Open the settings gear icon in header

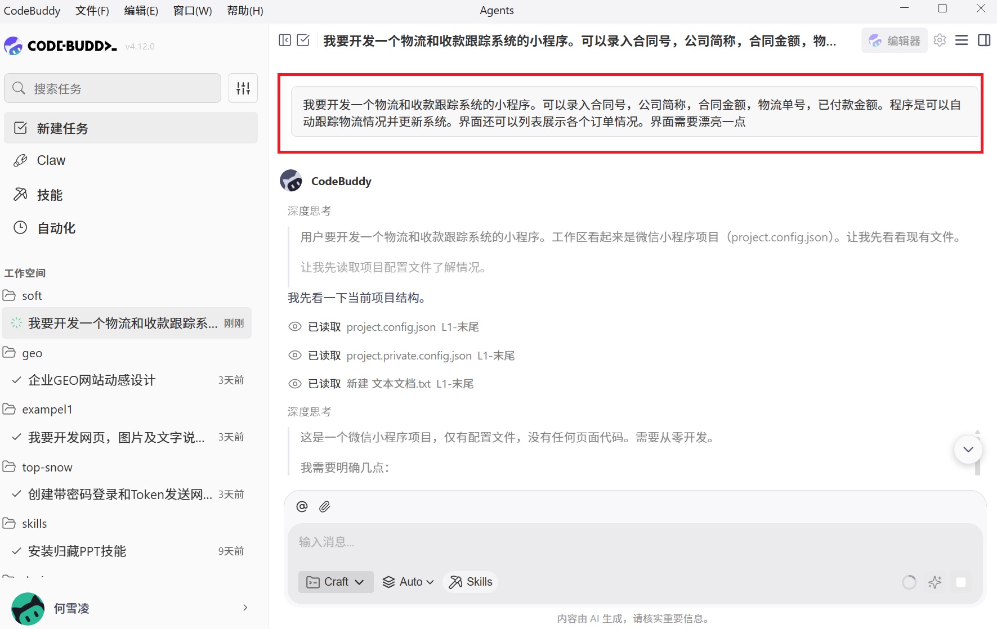pyautogui.click(x=940, y=40)
